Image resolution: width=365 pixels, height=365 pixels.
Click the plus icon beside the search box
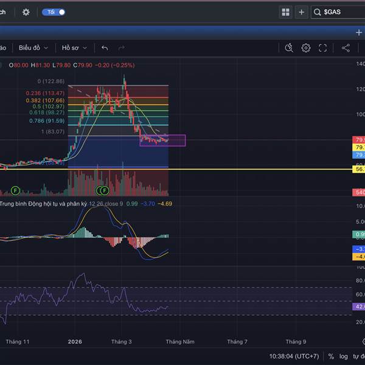point(301,12)
